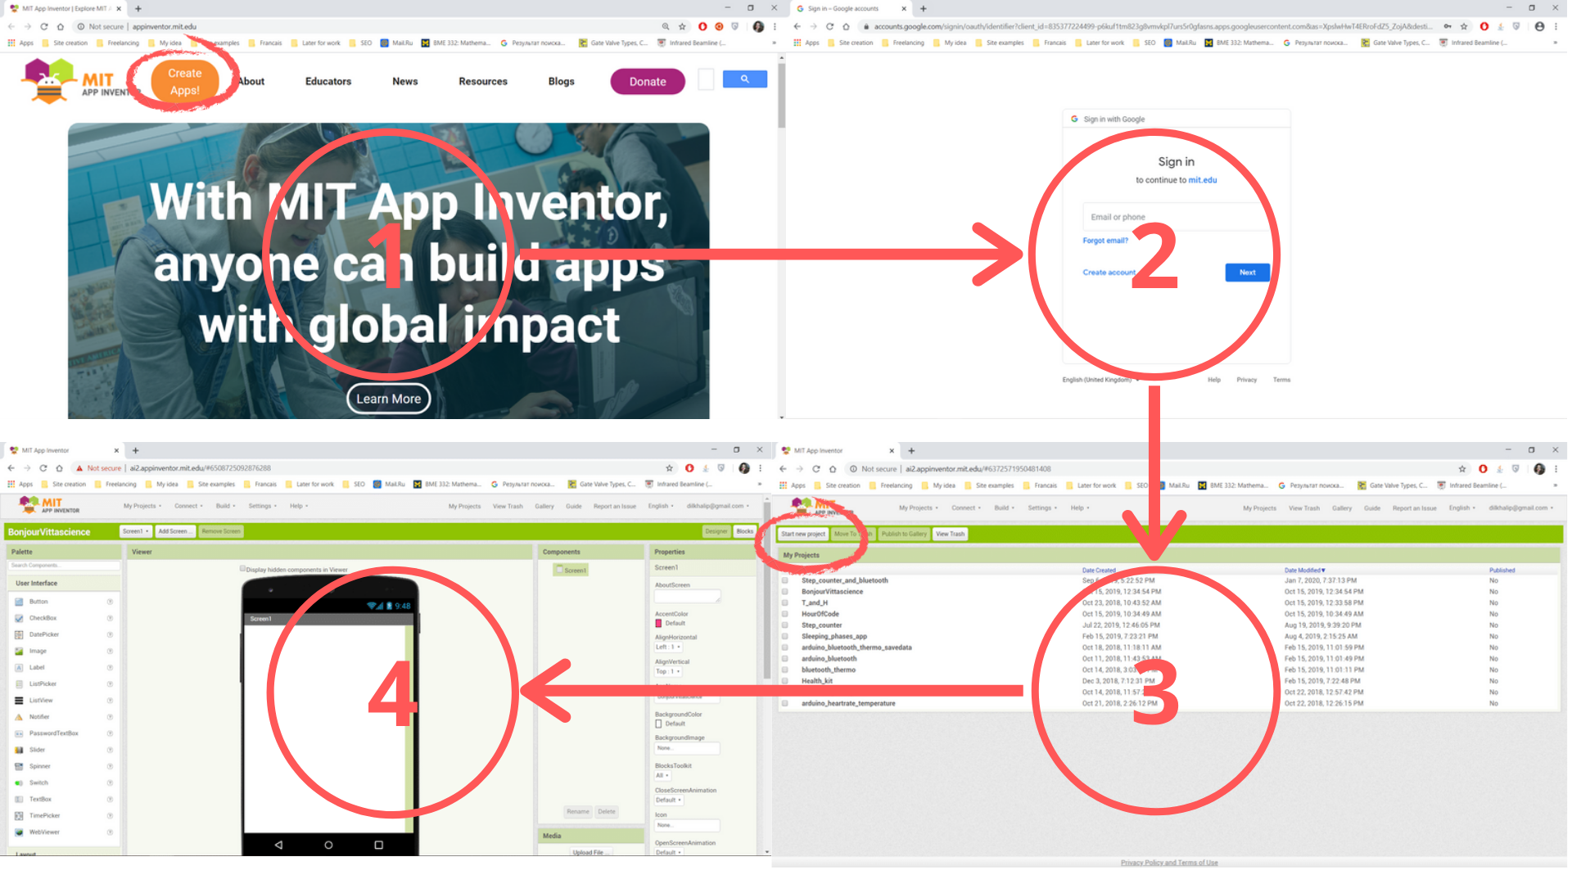Tick the HourOfCode project checkbox
Screen dimensions: 1572x884
click(x=785, y=614)
